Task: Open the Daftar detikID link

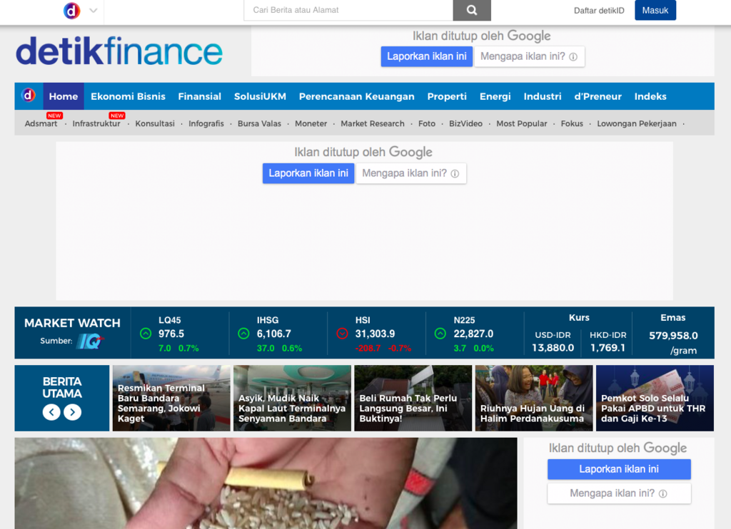Action: pyautogui.click(x=599, y=10)
